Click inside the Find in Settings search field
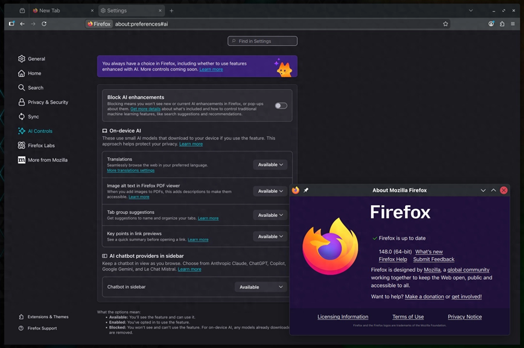The width and height of the screenshot is (524, 348). point(262,41)
